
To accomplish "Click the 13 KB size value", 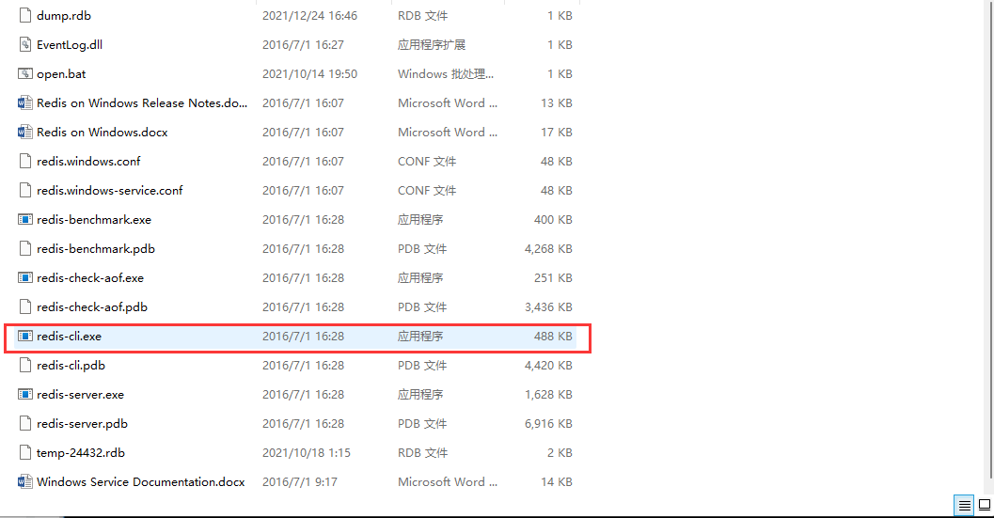I will pos(557,102).
